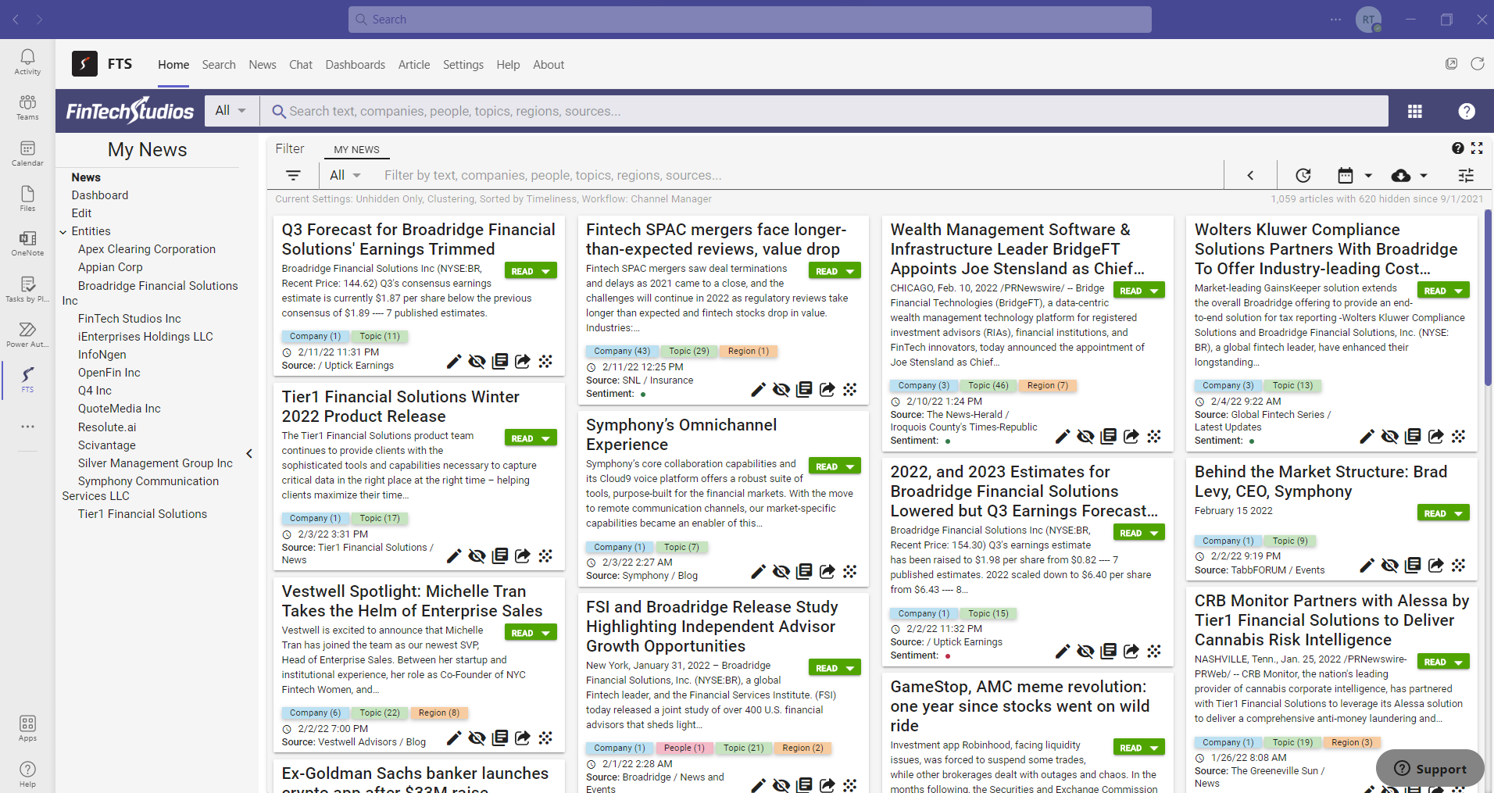Open the OneNote app icon
1494x793 pixels.
[27, 244]
